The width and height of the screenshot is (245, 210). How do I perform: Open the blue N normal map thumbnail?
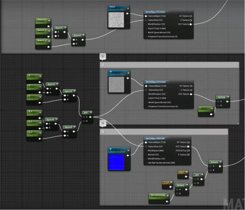pos(116,162)
